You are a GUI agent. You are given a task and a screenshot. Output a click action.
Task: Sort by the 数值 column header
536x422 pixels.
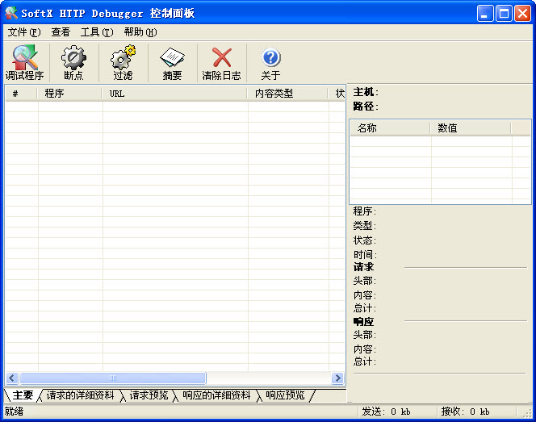click(x=471, y=128)
